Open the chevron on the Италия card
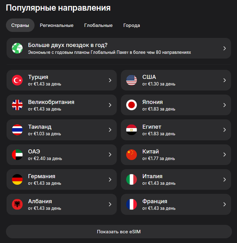This screenshot has width=237, height=243. point(224,179)
